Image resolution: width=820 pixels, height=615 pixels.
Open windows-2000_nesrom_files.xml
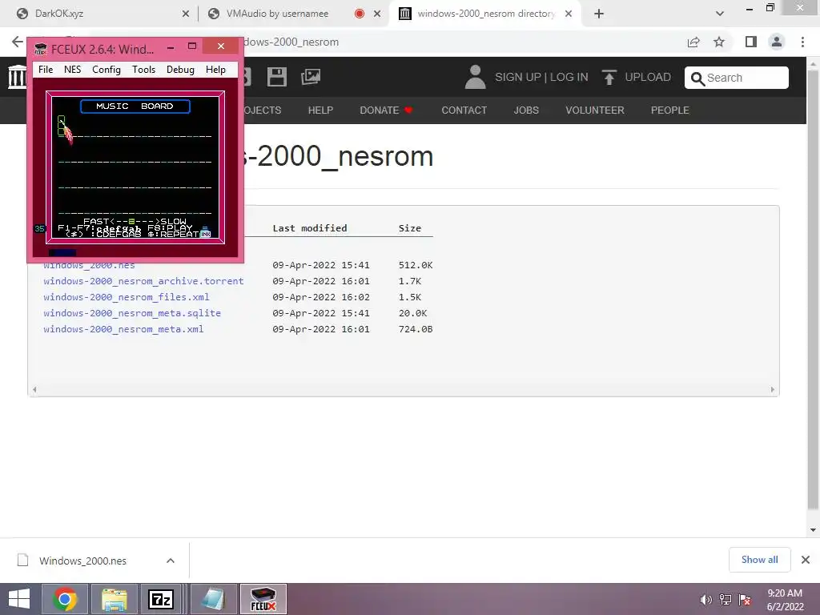click(x=126, y=297)
